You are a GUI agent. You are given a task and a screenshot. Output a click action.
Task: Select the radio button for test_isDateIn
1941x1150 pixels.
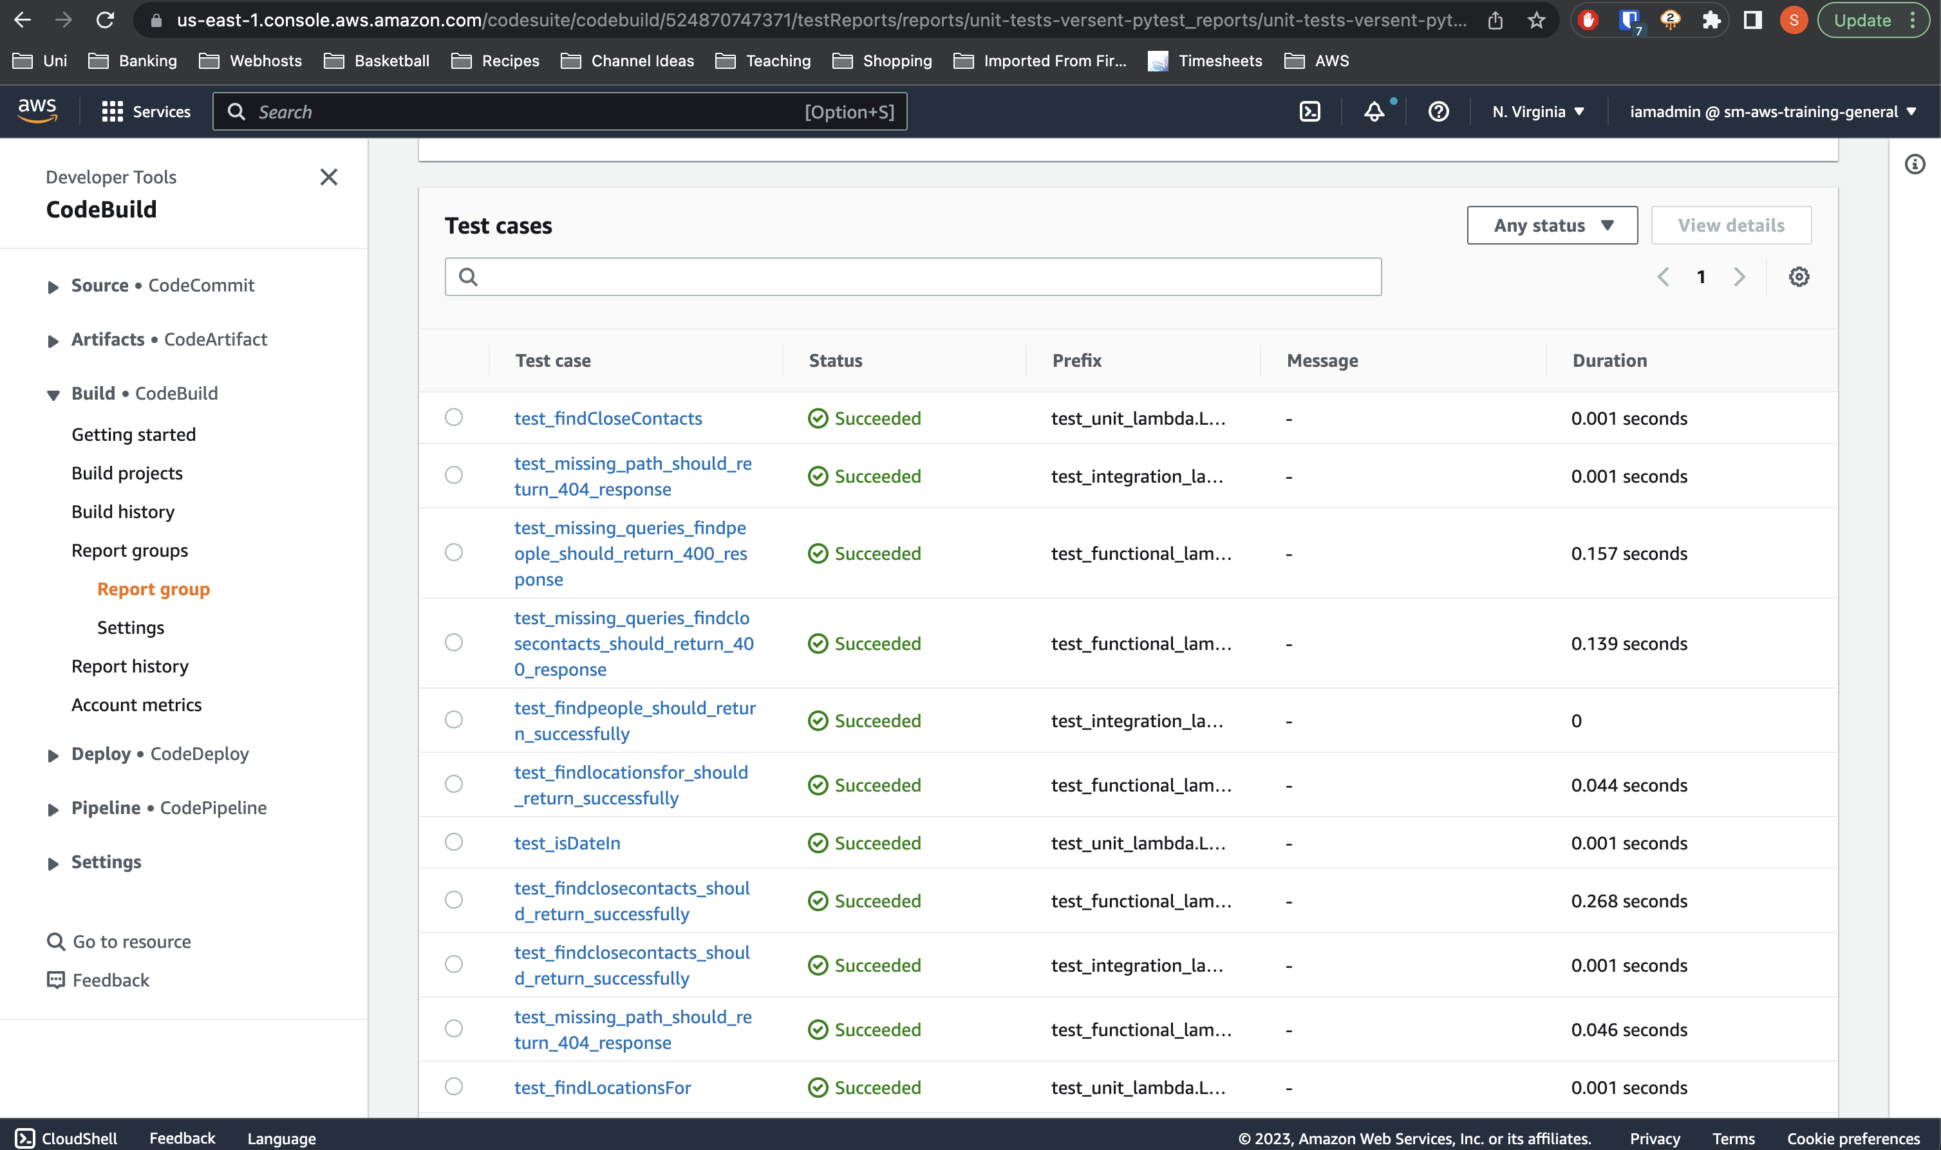point(453,842)
